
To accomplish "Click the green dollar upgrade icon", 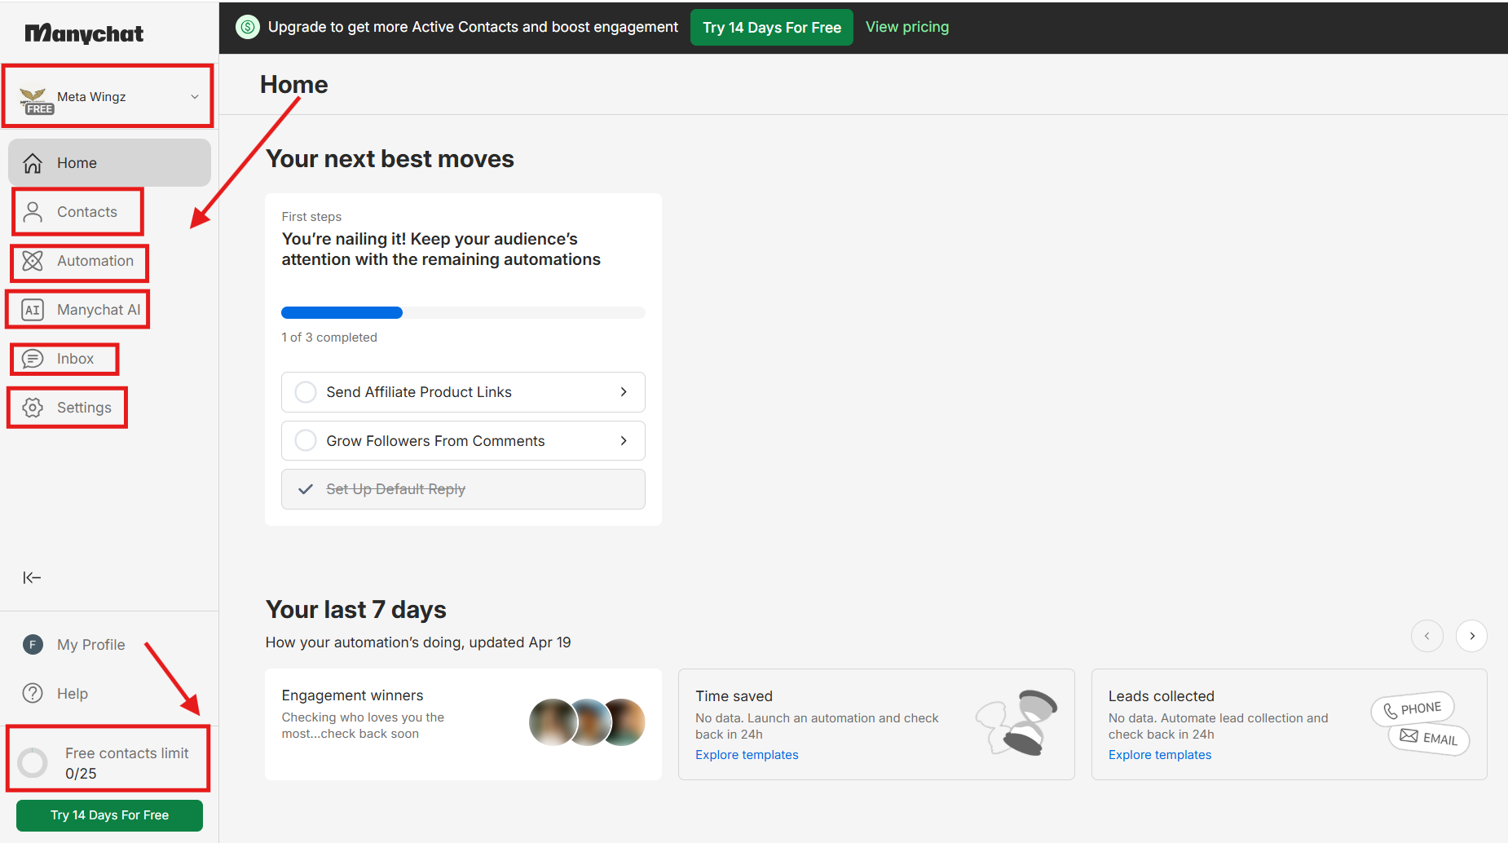I will pos(248,27).
